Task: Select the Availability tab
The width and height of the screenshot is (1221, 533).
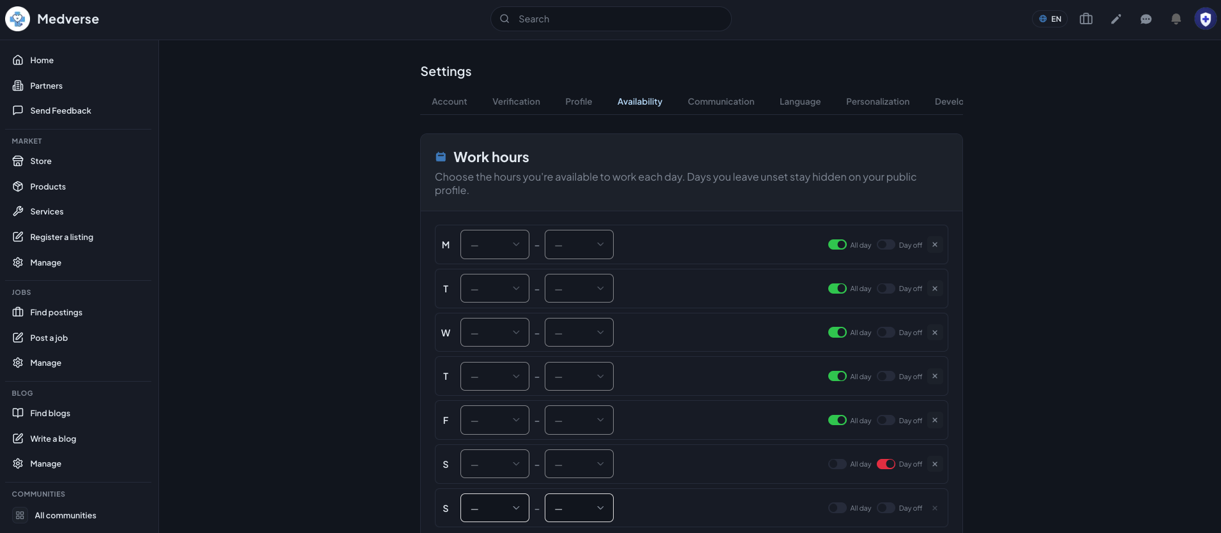Action: point(640,101)
